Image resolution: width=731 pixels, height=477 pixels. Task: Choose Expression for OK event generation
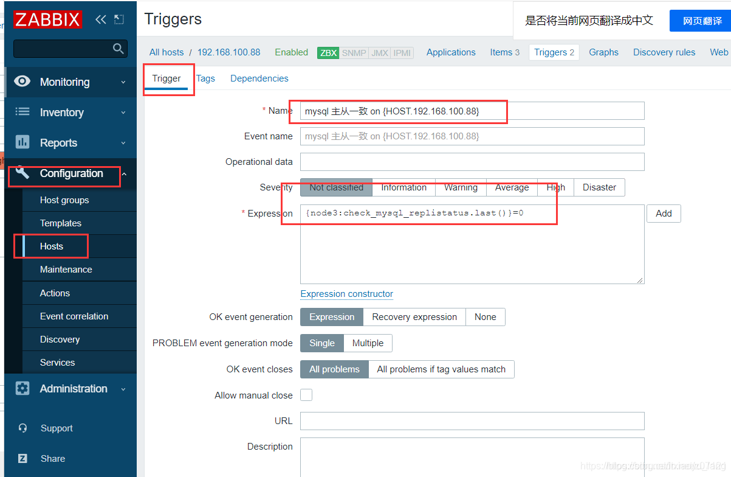(332, 317)
